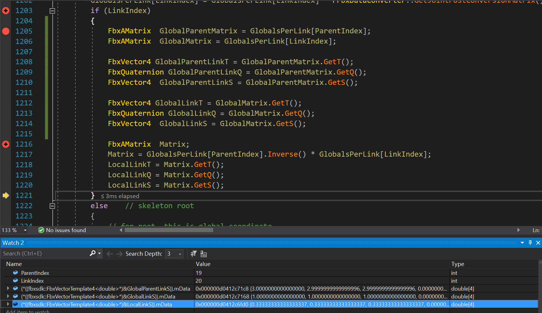Screen dimensions: 542x313
Task: Open the editor zoom percentage dropdown
Action: (25, 230)
